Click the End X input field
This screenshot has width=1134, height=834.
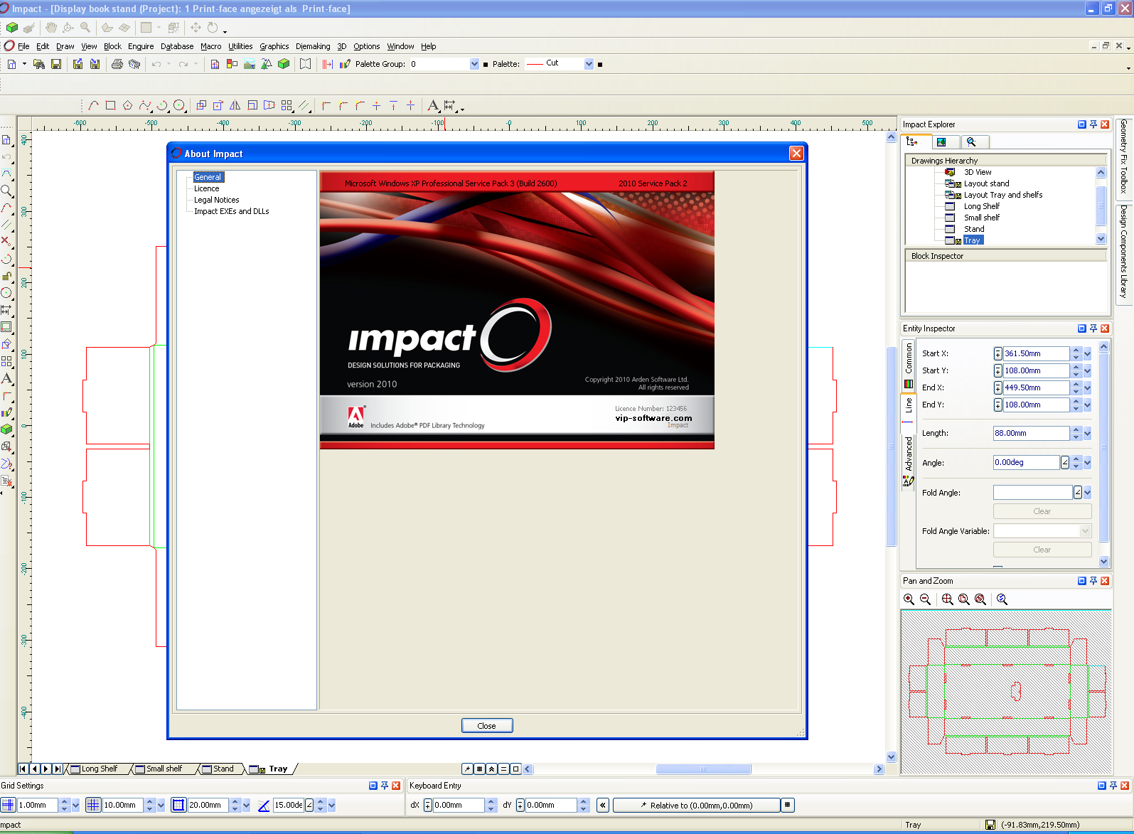(x=1036, y=387)
